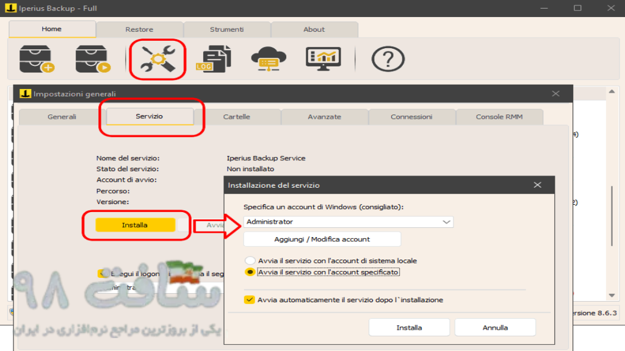The height and width of the screenshot is (351, 625).
Task: Click 'Nome del servizio:' label
Action: click(x=128, y=158)
